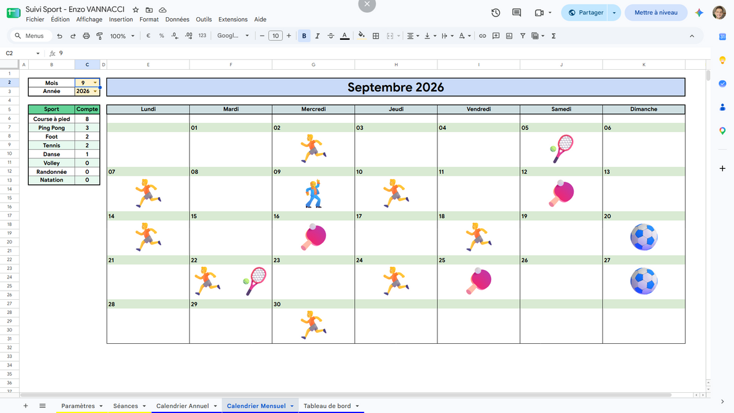The width and height of the screenshot is (734, 413).
Task: Open the share options arrow beside Partager
Action: pyautogui.click(x=615, y=12)
